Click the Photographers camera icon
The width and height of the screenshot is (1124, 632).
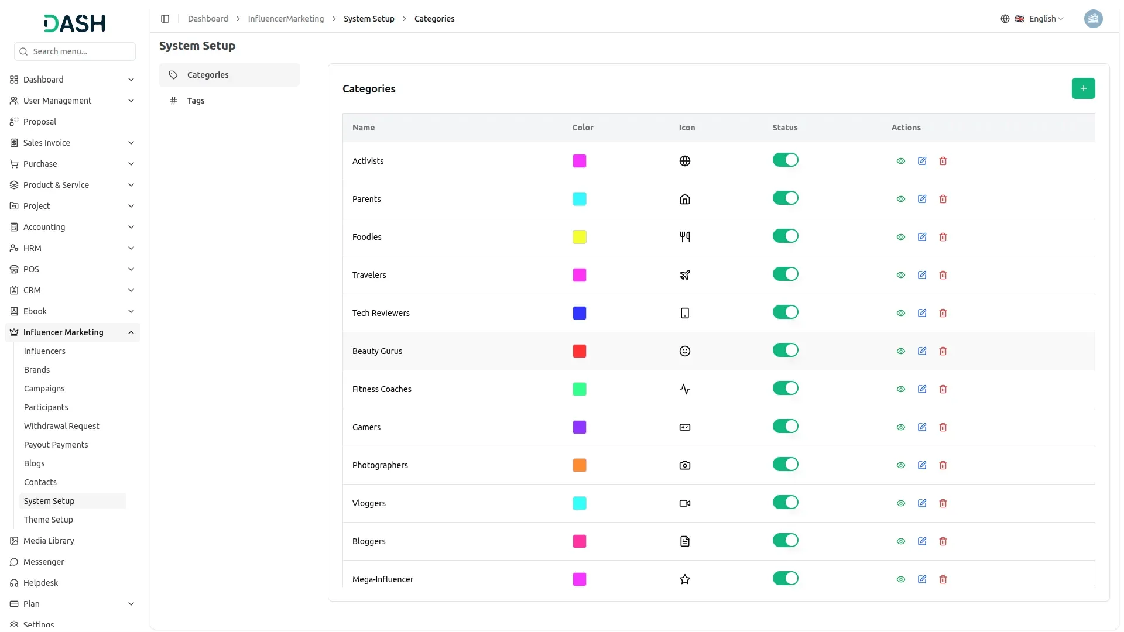tap(684, 465)
